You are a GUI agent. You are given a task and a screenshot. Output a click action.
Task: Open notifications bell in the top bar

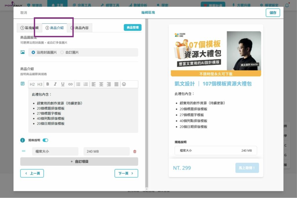pyautogui.click(x=287, y=5)
